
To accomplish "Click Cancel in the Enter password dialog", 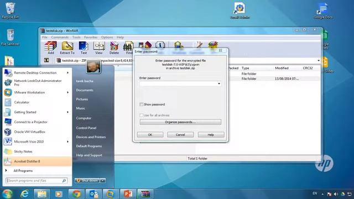I will click(x=180, y=135).
